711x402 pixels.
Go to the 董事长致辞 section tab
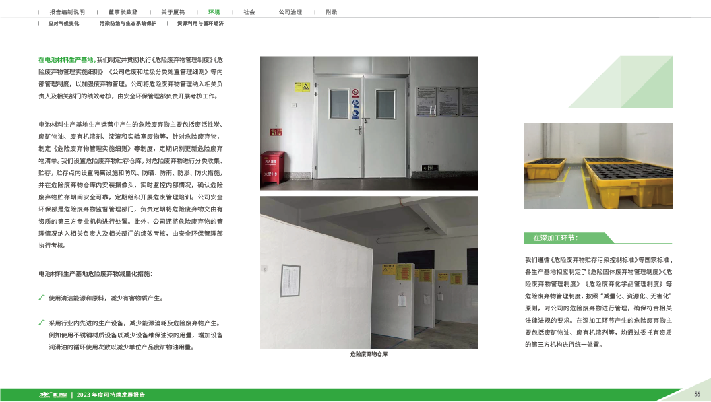123,12
